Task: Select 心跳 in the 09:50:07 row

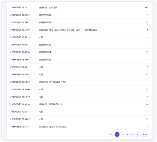Action: pyautogui.click(x=41, y=119)
